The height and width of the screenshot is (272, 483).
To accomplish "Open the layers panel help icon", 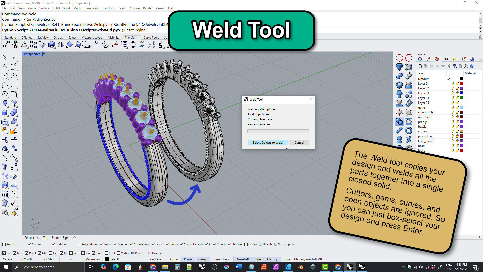I will [x=472, y=66].
